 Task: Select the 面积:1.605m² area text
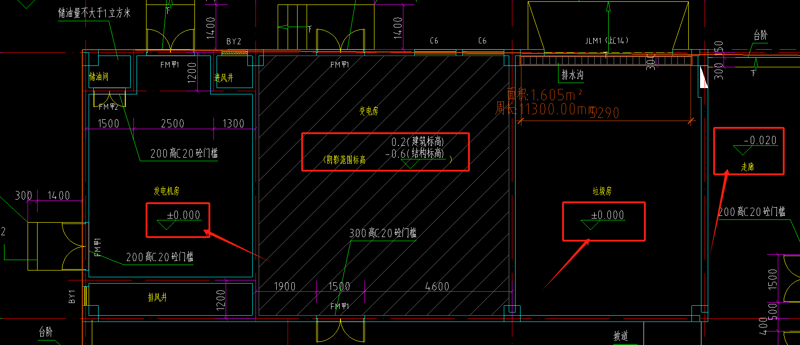[544, 95]
